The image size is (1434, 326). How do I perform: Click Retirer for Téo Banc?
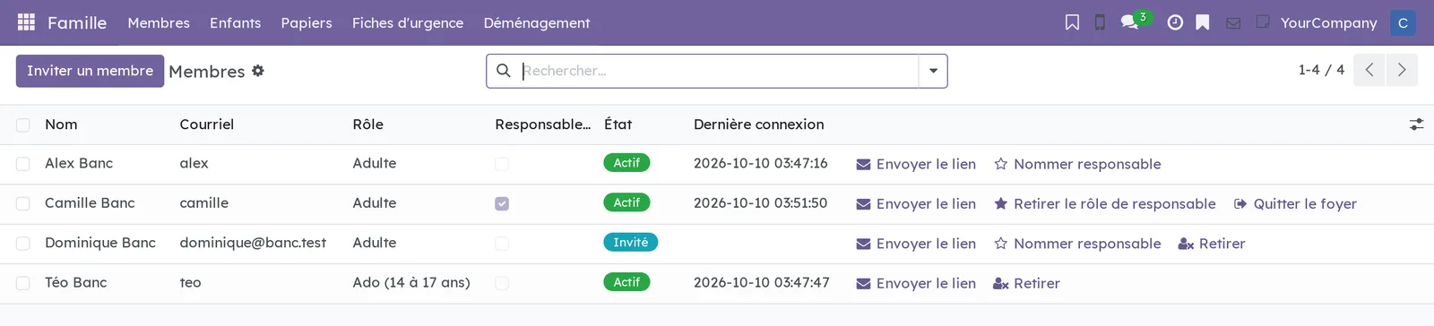point(1026,283)
